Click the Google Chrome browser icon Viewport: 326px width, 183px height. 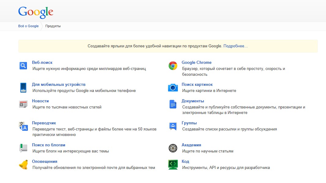(x=173, y=66)
